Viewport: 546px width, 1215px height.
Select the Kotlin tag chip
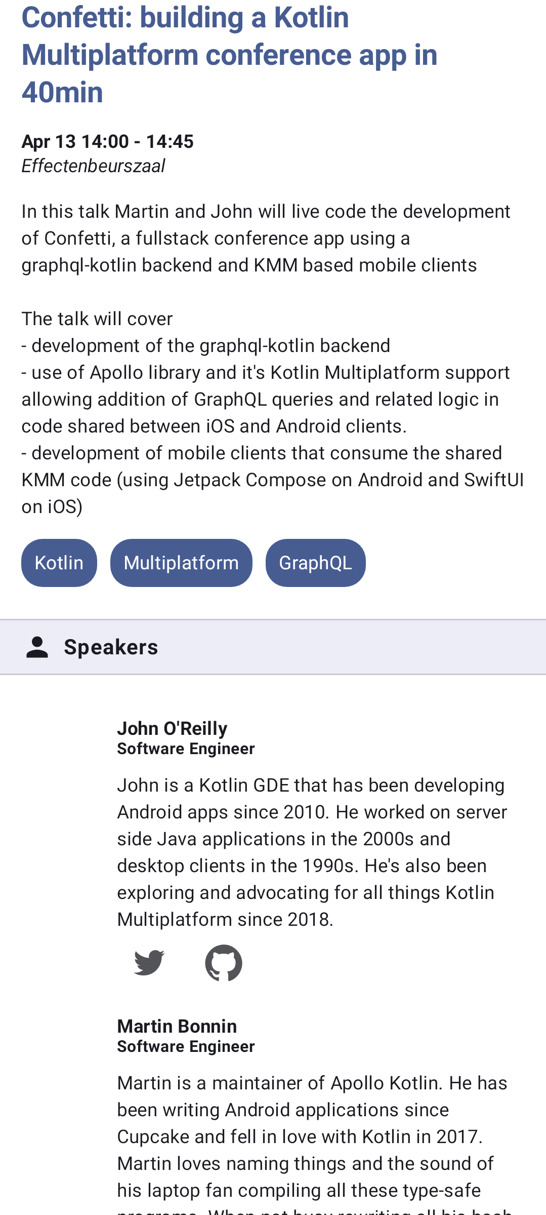point(59,563)
